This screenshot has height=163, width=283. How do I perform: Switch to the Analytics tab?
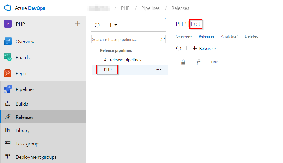point(230,36)
